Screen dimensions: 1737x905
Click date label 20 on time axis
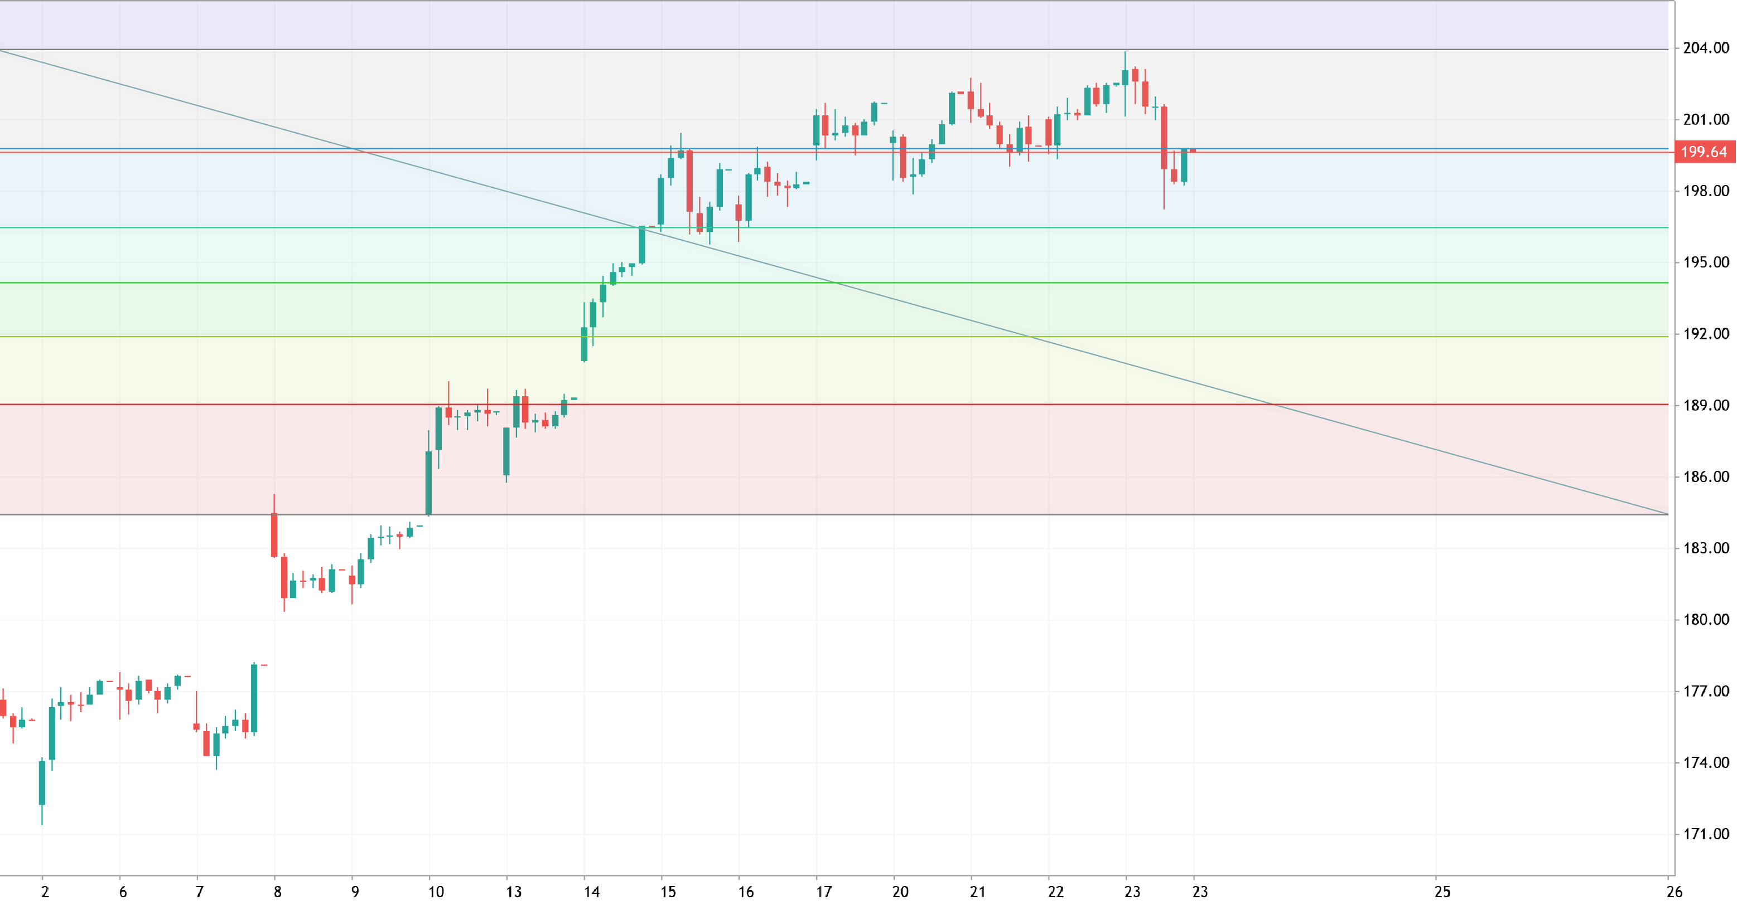pyautogui.click(x=900, y=892)
